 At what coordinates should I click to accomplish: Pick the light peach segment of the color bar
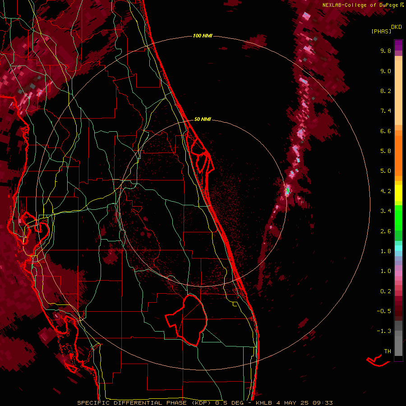click(x=398, y=92)
